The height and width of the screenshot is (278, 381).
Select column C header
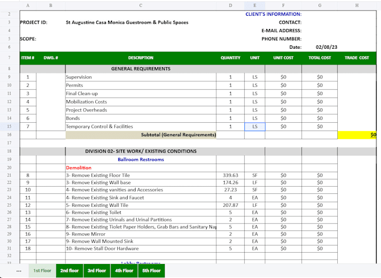tap(141, 6)
